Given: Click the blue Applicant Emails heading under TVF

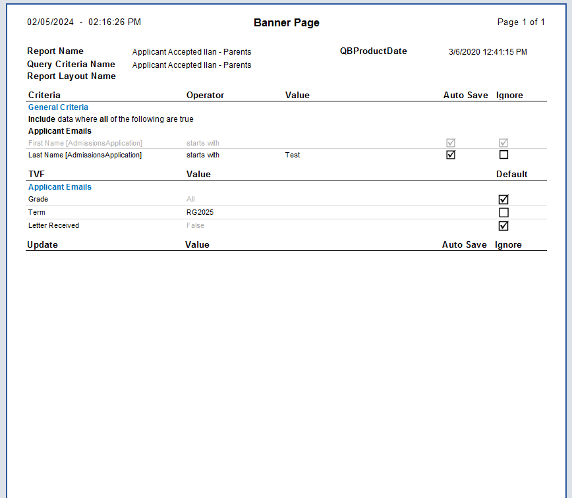Looking at the screenshot, I should 60,186.
